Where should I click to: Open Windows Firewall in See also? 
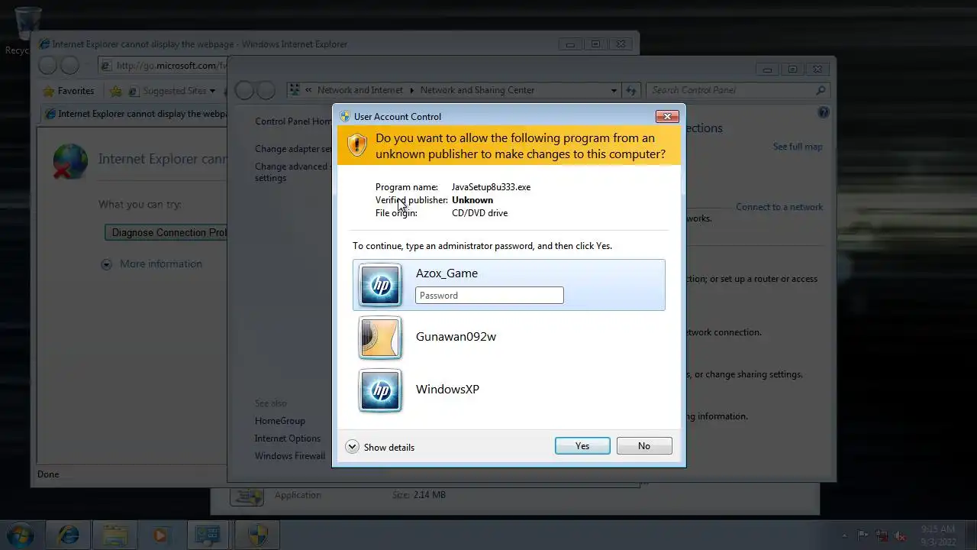pos(290,456)
